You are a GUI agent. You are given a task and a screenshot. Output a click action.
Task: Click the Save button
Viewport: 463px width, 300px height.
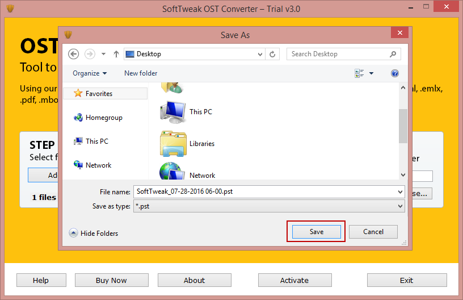pos(316,232)
